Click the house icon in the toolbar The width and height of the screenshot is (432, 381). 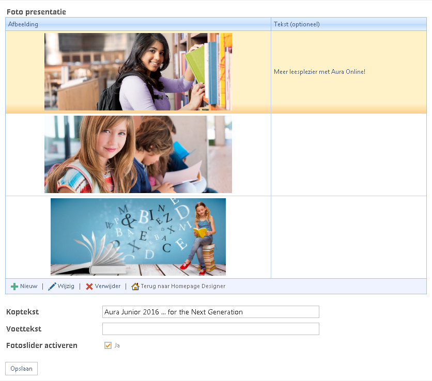point(135,287)
